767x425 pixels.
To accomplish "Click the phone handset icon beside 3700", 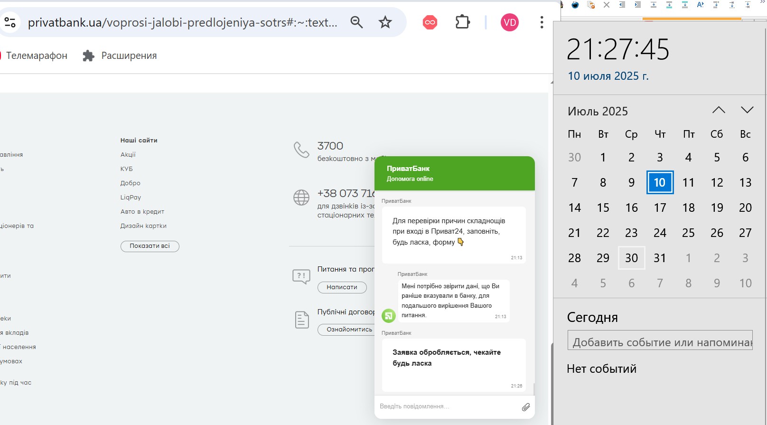I will [x=301, y=150].
